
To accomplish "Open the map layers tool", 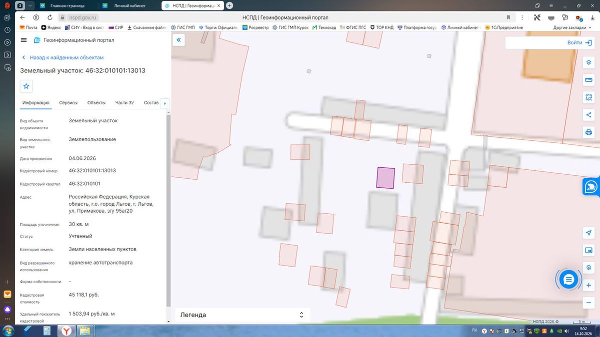I will pyautogui.click(x=588, y=62).
